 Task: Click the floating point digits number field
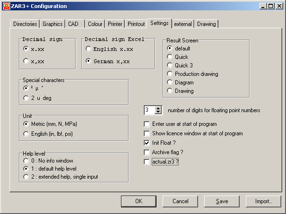coord(149,110)
